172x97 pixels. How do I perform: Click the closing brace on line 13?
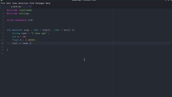point(8,50)
